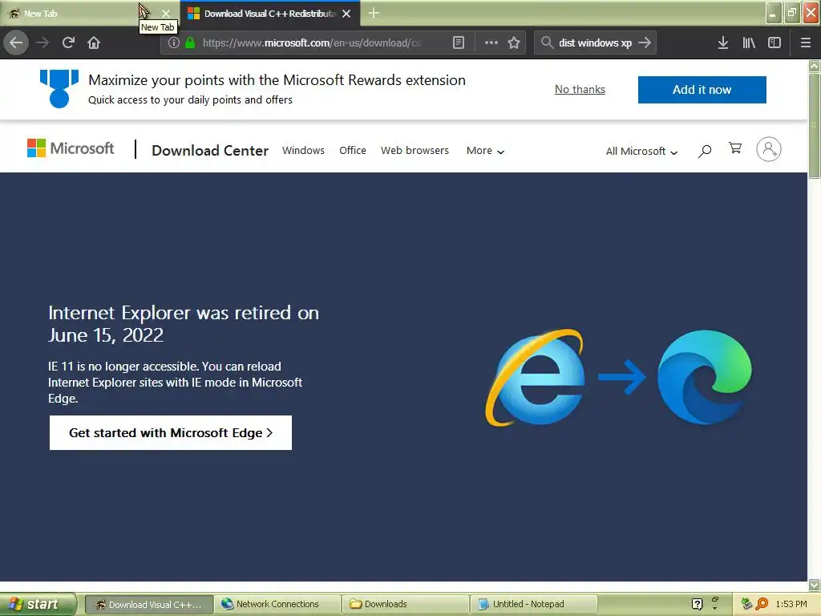The width and height of the screenshot is (821, 616).
Task: Open the Web browsers navigation item
Action: (x=415, y=150)
